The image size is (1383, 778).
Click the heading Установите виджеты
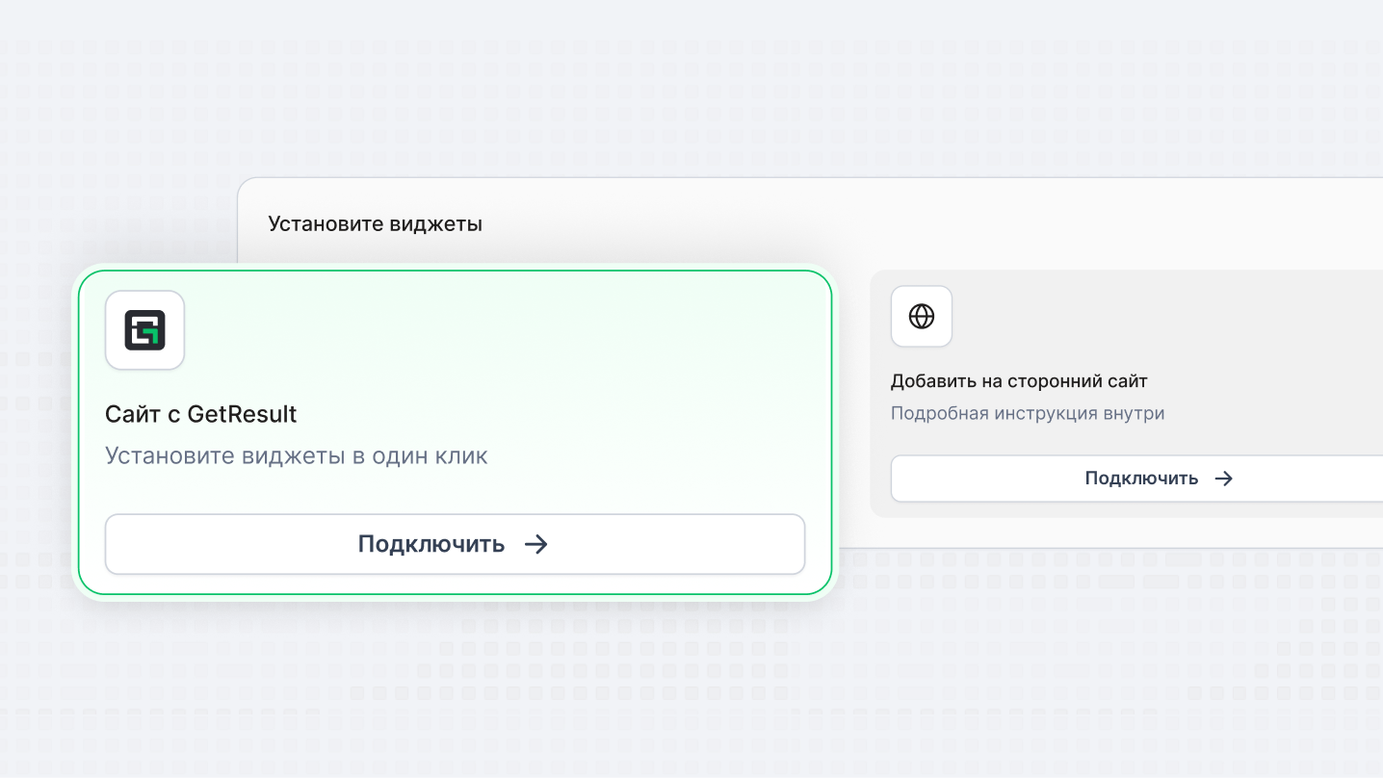(x=375, y=223)
